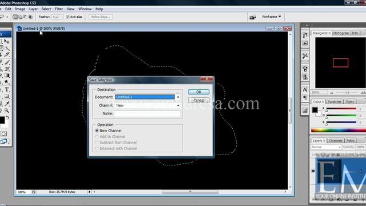The width and height of the screenshot is (366, 206).
Task: Pick a color from the spectrum ramp
Action: pos(338,130)
